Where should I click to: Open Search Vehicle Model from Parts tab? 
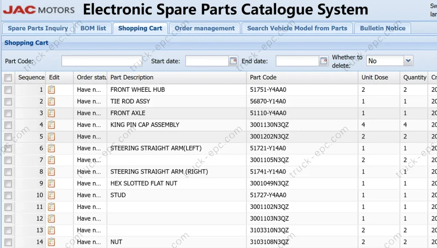(297, 28)
